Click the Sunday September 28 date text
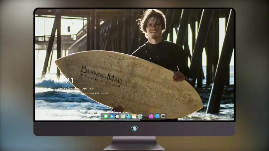269x151 pixels. [74, 88]
